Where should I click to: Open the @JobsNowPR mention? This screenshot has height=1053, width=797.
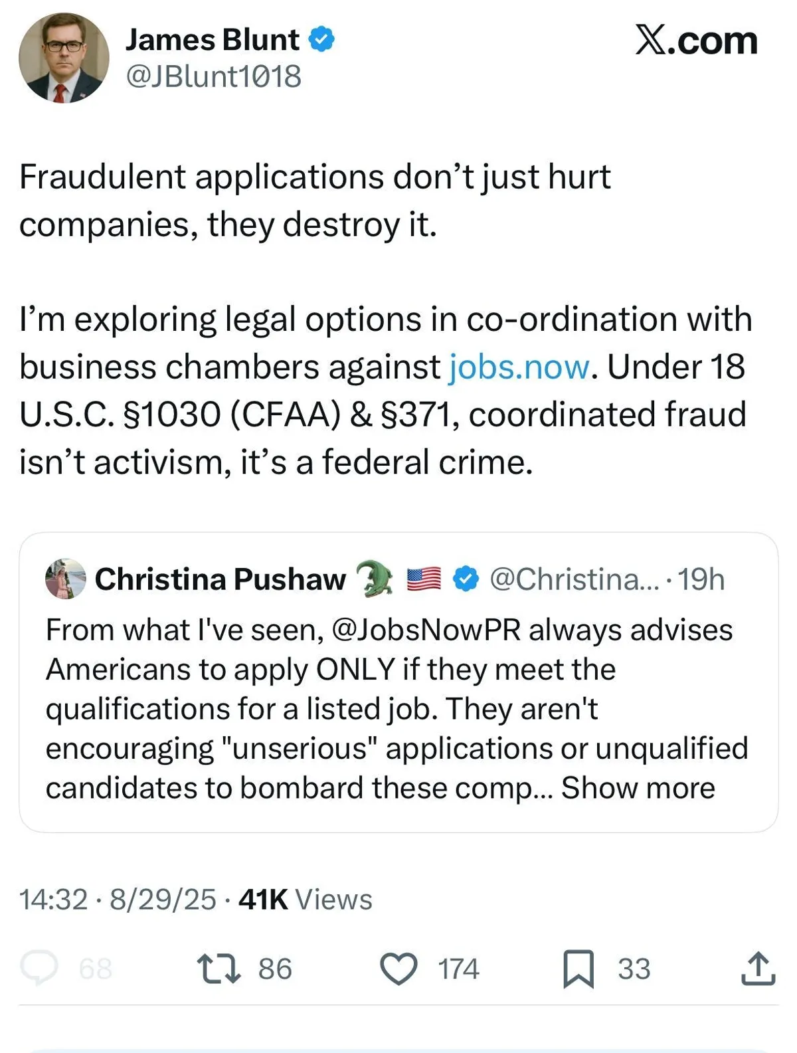pyautogui.click(x=426, y=630)
